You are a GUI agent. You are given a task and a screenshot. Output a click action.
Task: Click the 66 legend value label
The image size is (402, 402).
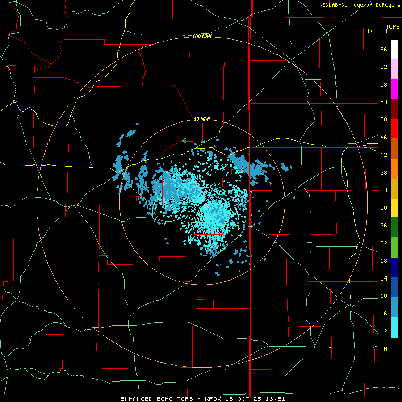pos(384,50)
